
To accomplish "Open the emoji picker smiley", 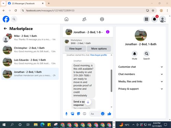I will point(103,114).
